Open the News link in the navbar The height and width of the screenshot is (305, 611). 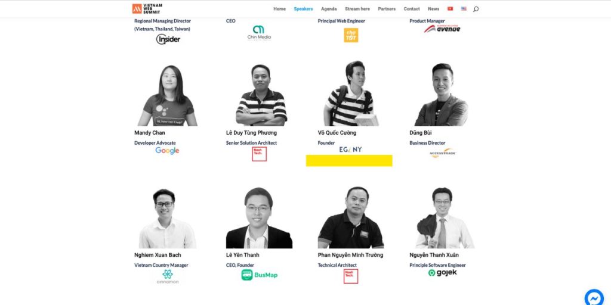[x=433, y=8]
